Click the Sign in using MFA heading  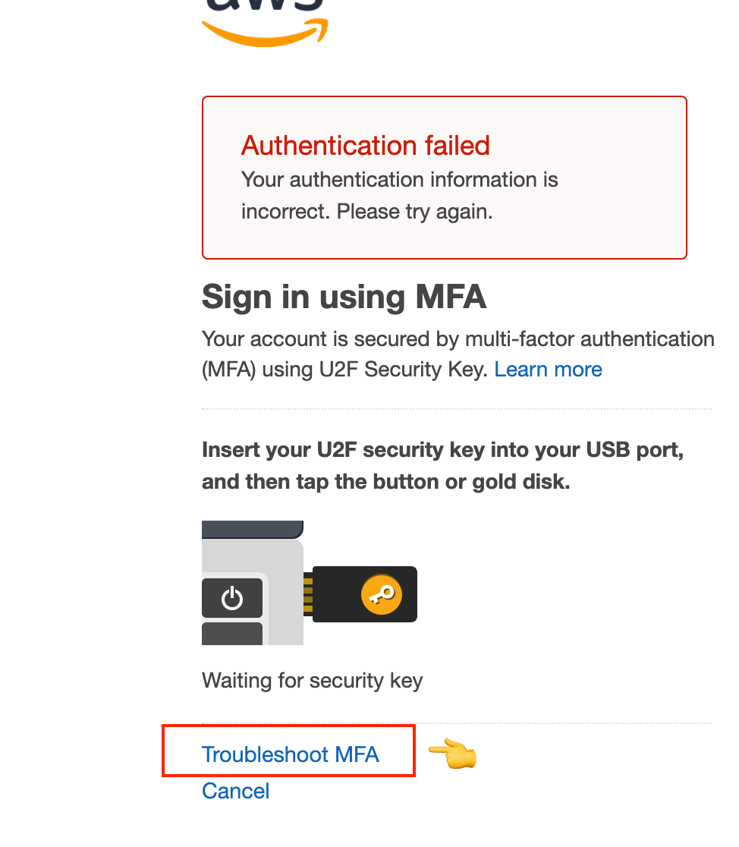click(x=344, y=297)
